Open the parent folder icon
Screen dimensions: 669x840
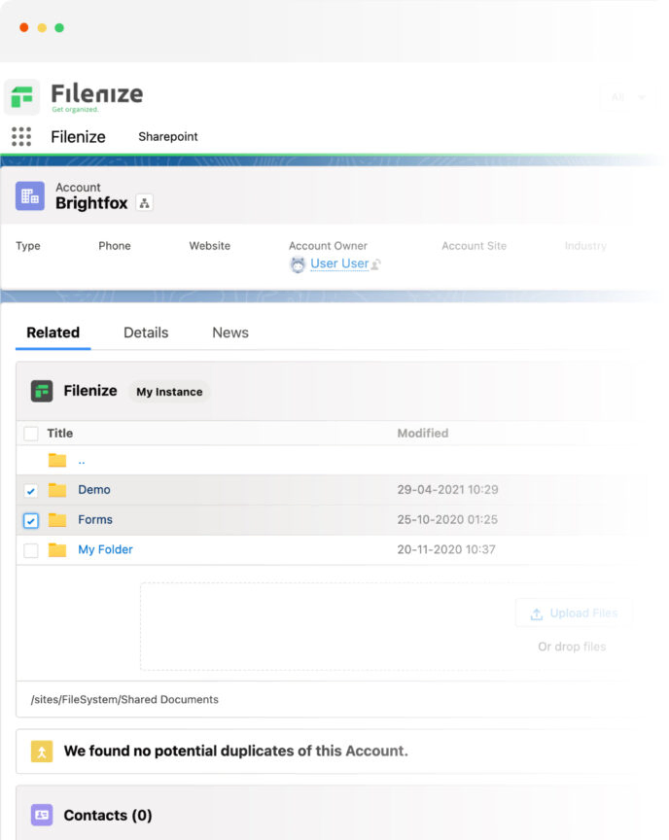click(57, 460)
